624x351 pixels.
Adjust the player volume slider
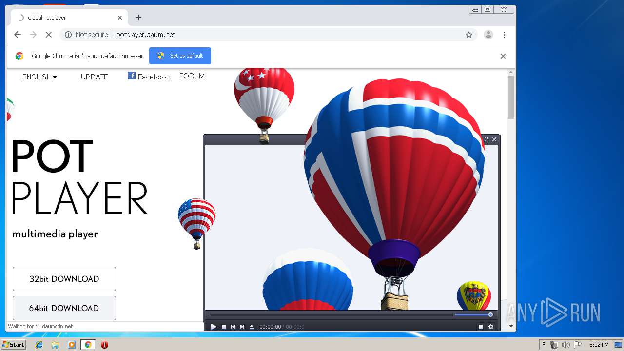[474, 315]
